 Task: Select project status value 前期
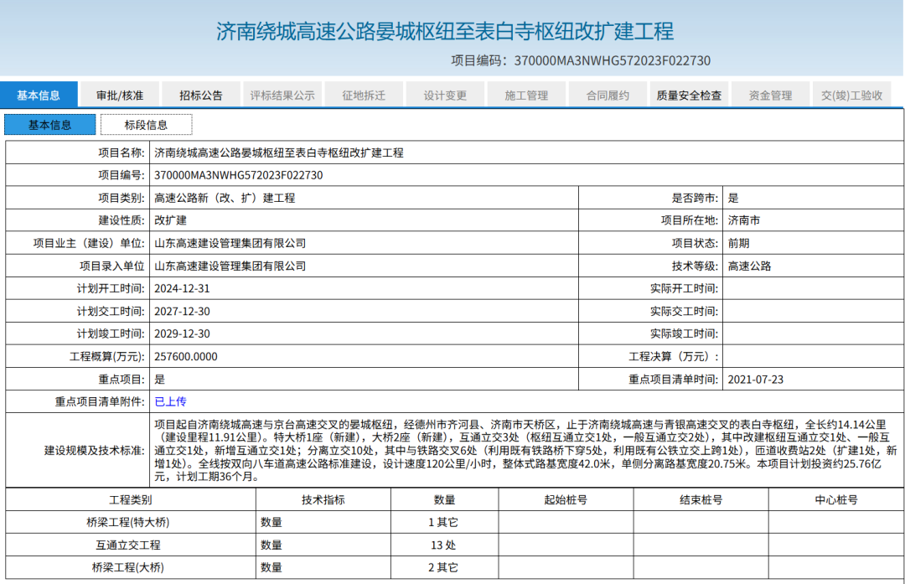738,244
